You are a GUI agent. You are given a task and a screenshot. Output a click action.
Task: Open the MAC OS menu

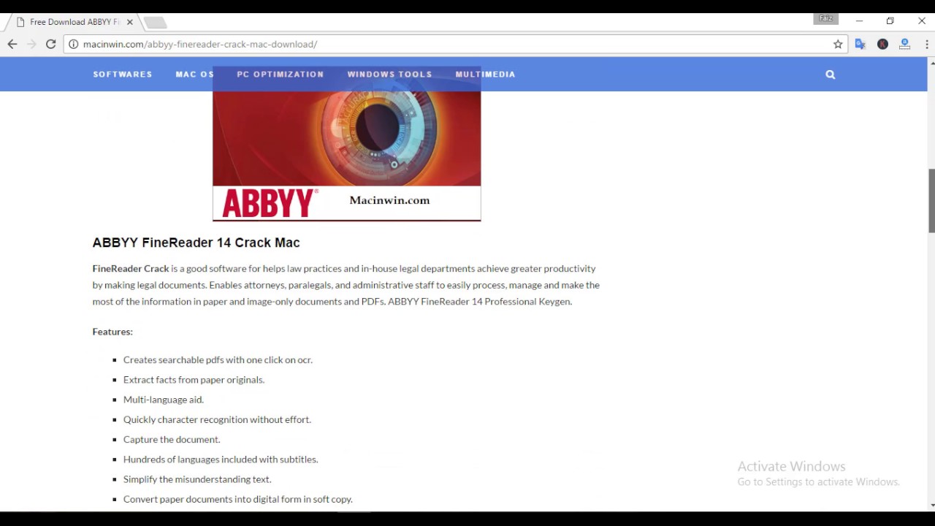194,74
